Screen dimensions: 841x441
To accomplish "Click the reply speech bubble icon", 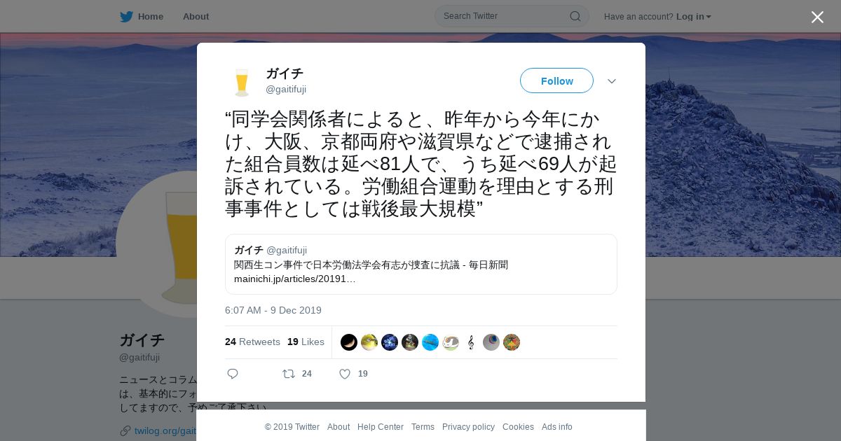I will point(233,374).
